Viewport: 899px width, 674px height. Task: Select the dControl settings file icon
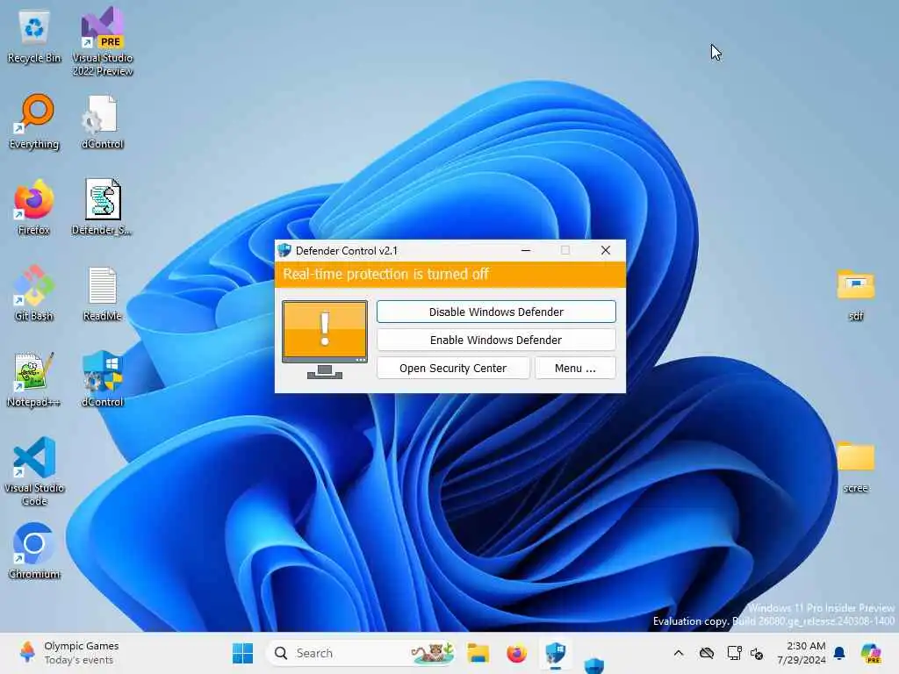102,122
